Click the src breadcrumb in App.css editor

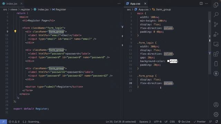click(129, 9)
